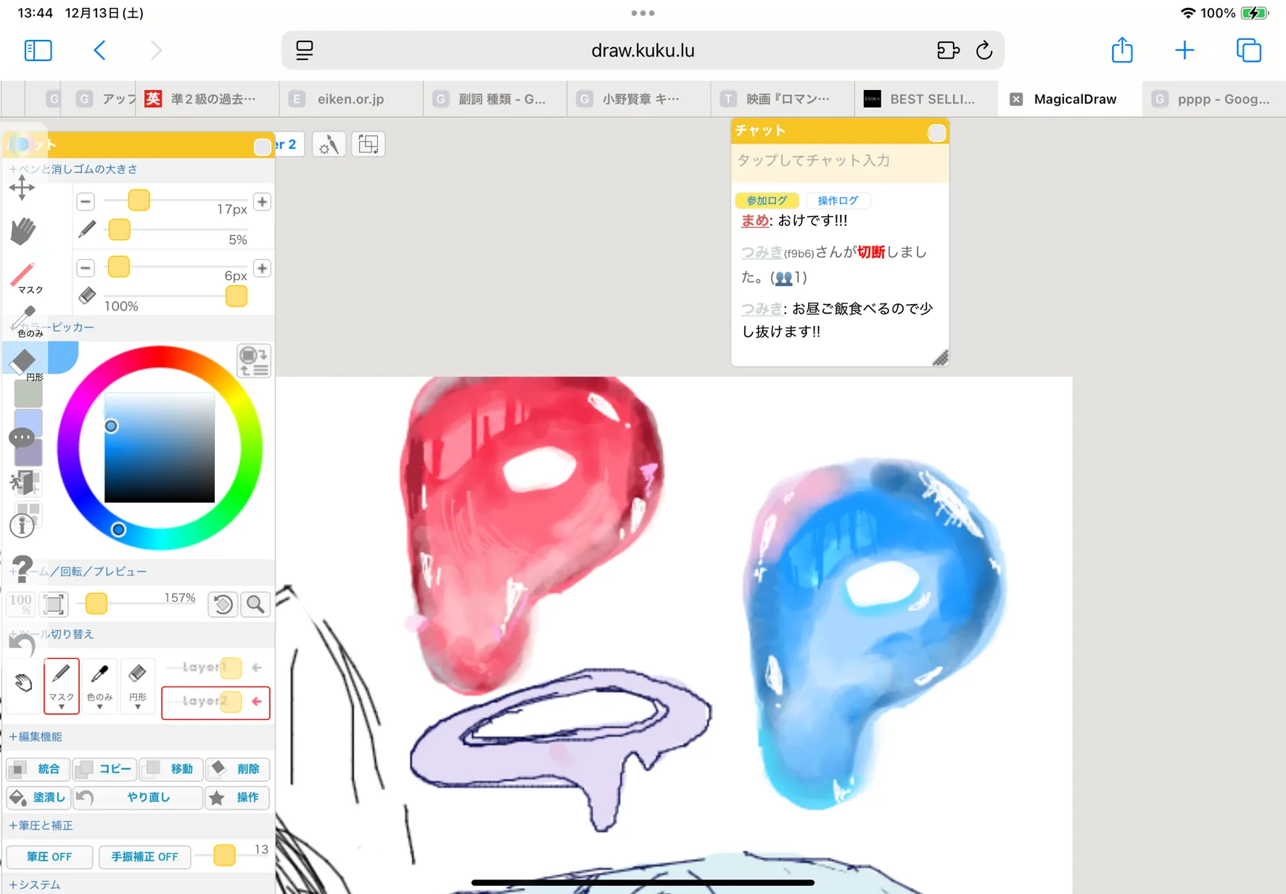Open the help question mark icon

pyautogui.click(x=22, y=568)
